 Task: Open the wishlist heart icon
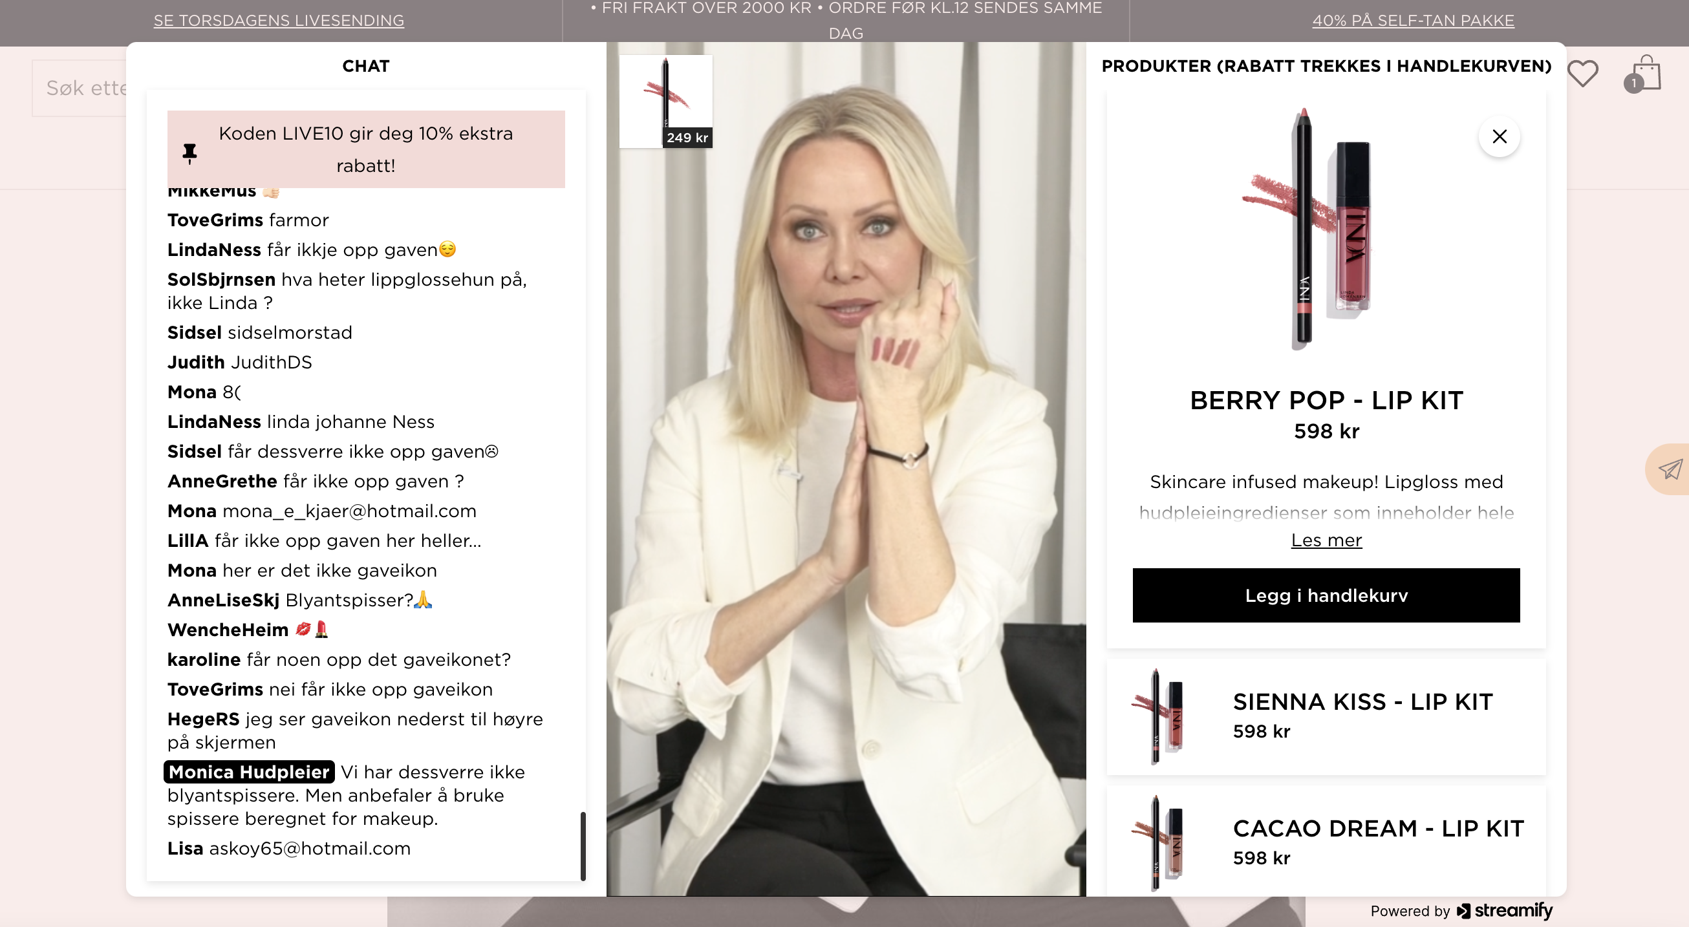coord(1583,74)
